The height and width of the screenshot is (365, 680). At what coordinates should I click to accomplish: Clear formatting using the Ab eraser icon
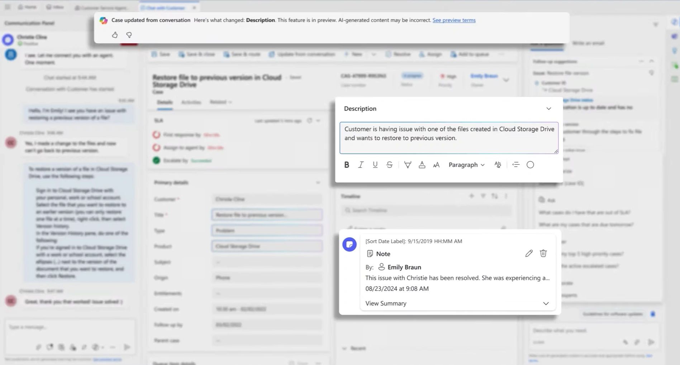pyautogui.click(x=498, y=165)
